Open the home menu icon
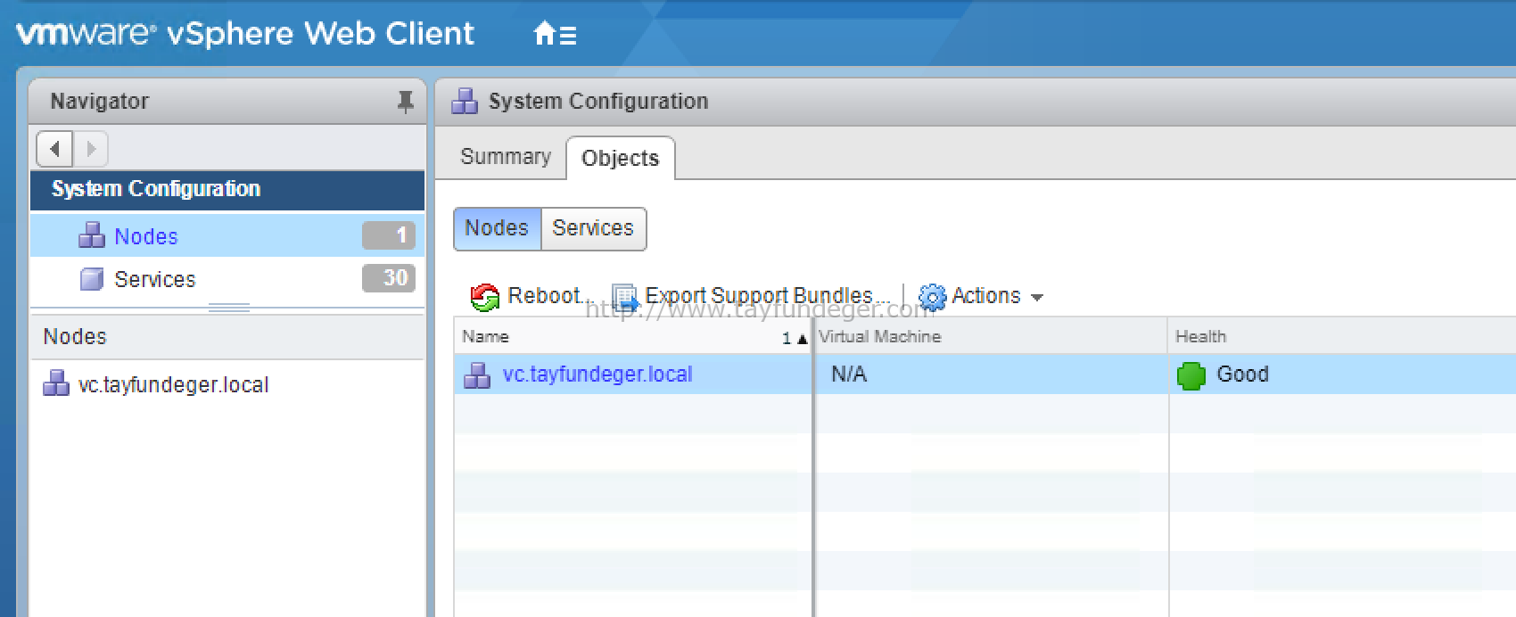This screenshot has height=617, width=1516. [x=555, y=35]
